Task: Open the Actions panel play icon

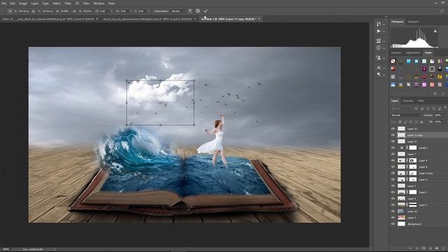Action: (x=379, y=31)
